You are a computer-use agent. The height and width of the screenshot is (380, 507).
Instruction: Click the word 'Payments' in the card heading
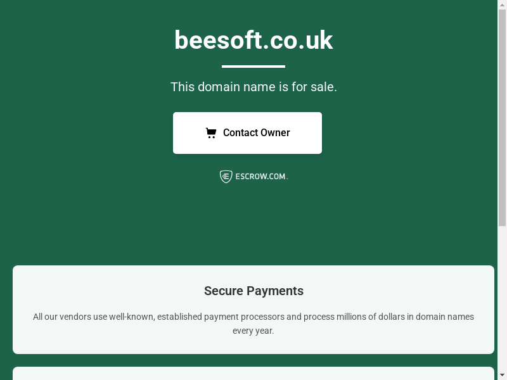coord(275,291)
